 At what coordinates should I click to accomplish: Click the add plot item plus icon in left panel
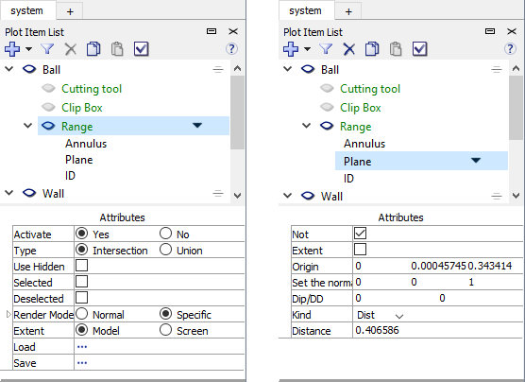tap(12, 49)
